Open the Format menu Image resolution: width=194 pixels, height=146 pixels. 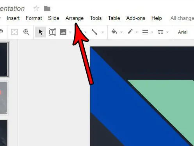(34, 18)
